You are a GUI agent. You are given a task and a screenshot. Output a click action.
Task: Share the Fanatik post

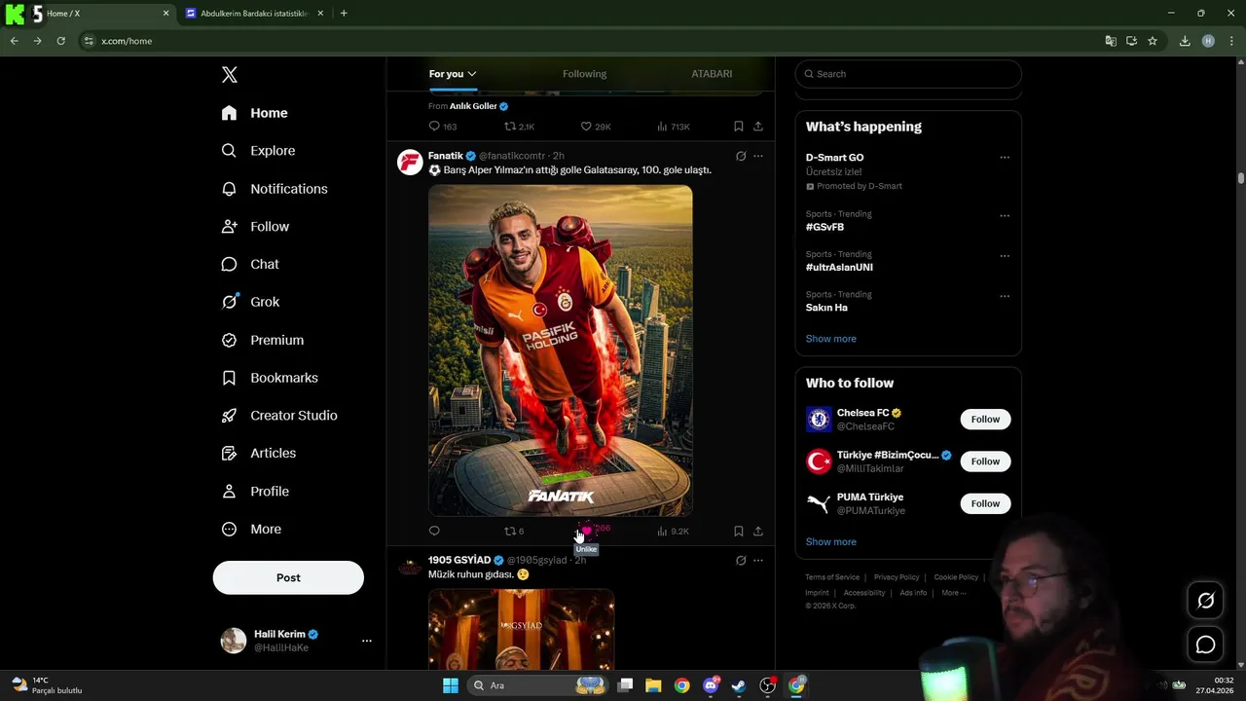pyautogui.click(x=758, y=532)
